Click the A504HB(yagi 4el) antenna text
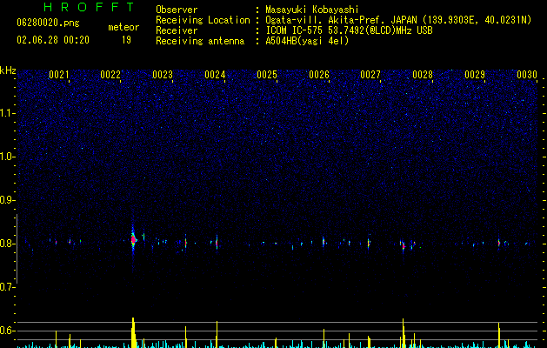 click(307, 41)
